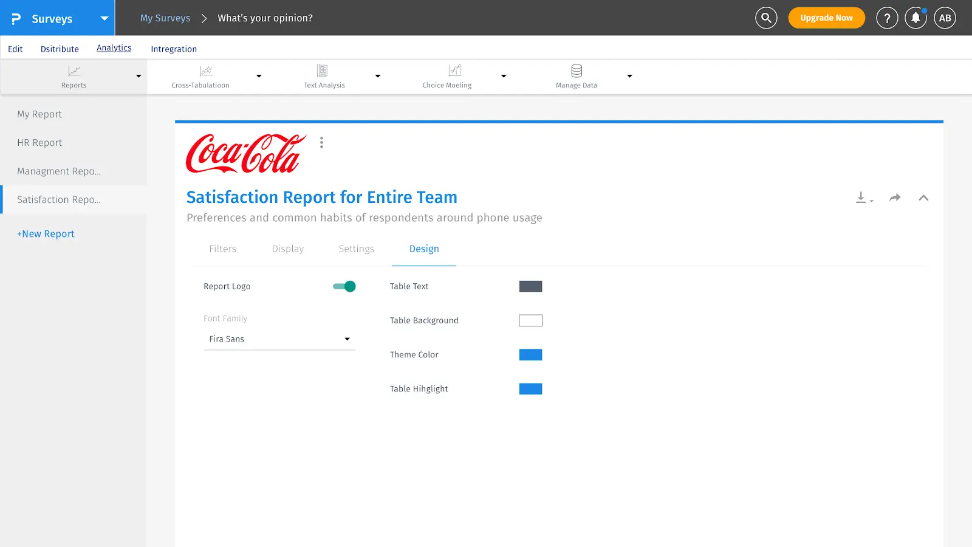The image size is (972, 547).
Task: Open the help question mark icon
Action: coord(887,18)
